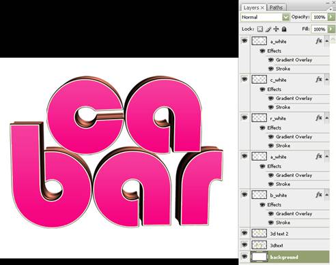
Task: Click the fx icon on c_white layer
Action: click(319, 80)
